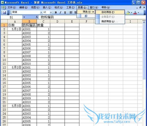
Task: Select column D header
Action: coord(57,21)
